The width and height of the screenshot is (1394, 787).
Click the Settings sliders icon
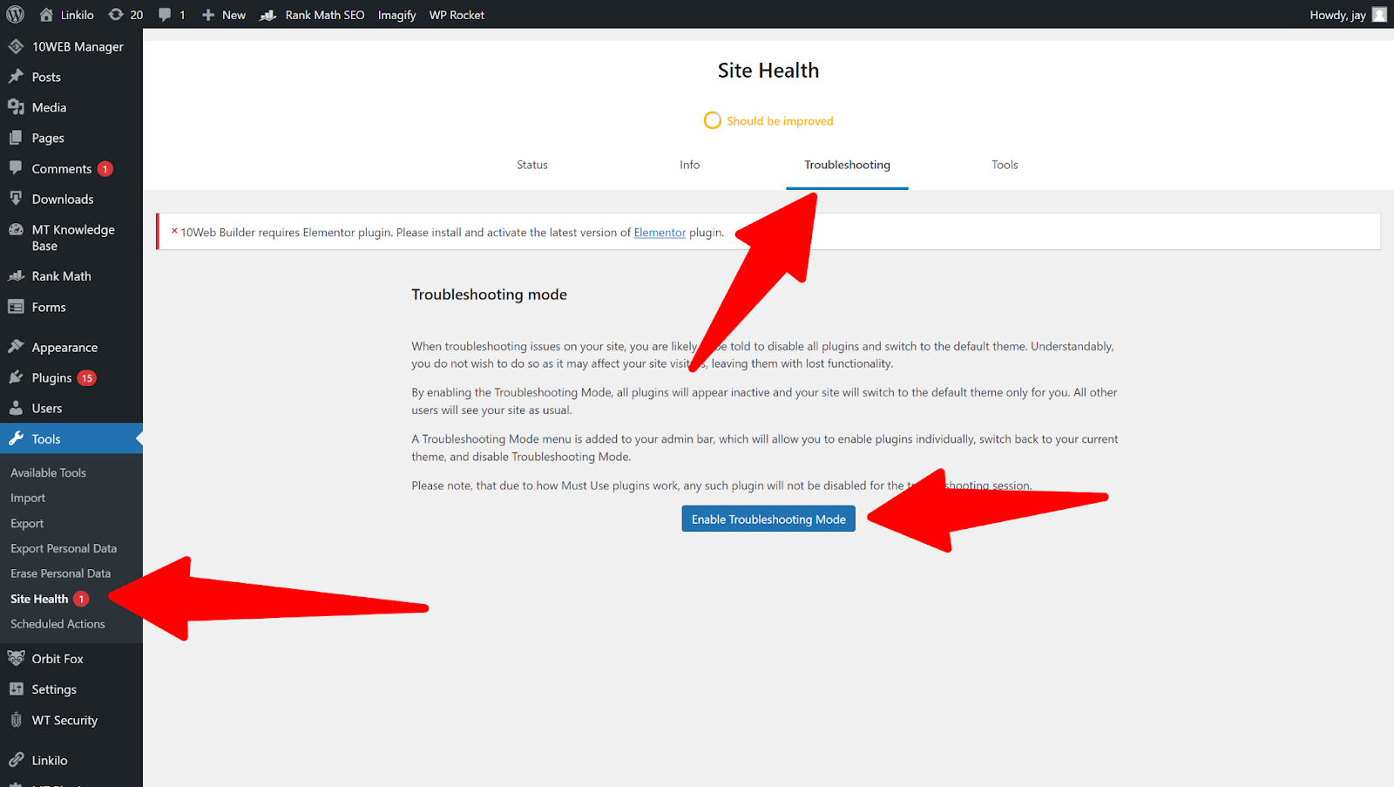16,689
